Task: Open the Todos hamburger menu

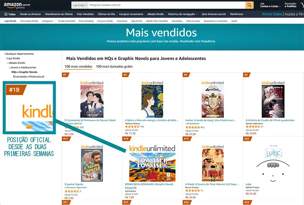Action: (10, 14)
